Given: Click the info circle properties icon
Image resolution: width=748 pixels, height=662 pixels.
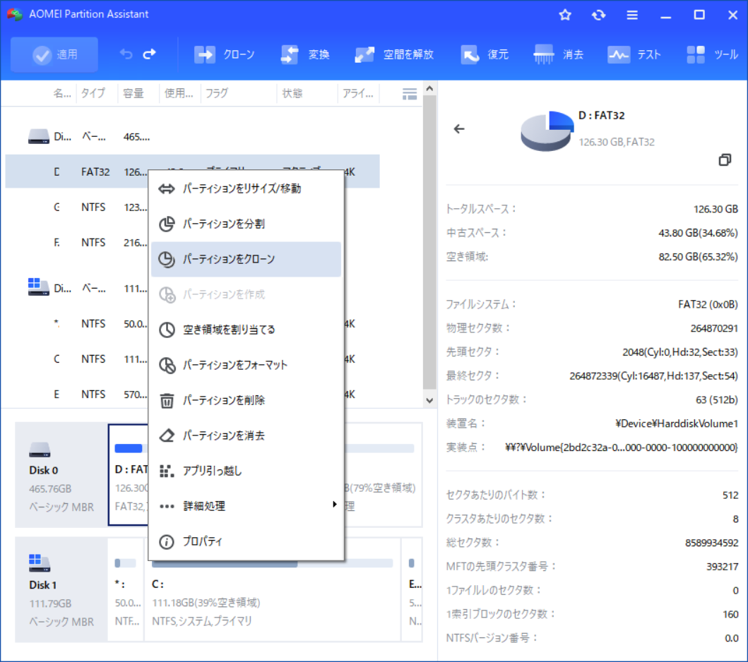Looking at the screenshot, I should (167, 542).
